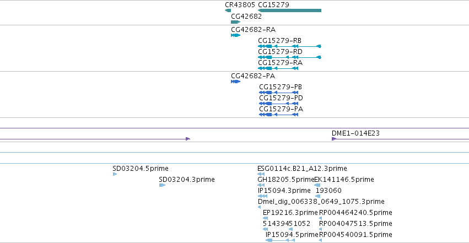The width and height of the screenshot is (469, 243).
Task: Click the CG15279-RA transcript label
Action: click(x=281, y=63)
